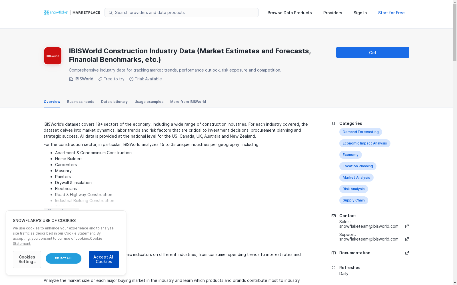Click the page vertical scrollbar thumb
The image size is (457, 285).
coord(455,32)
